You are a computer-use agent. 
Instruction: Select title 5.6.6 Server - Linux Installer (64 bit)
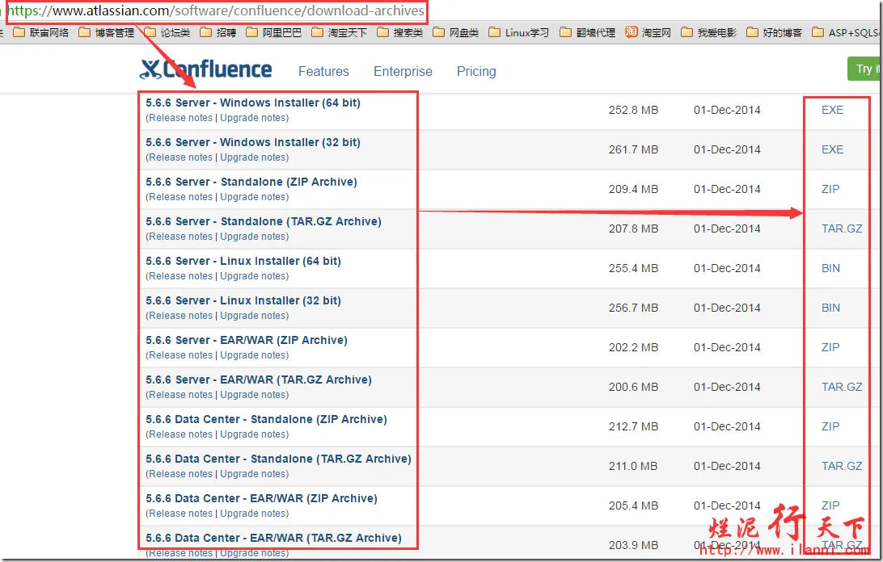[x=243, y=261]
